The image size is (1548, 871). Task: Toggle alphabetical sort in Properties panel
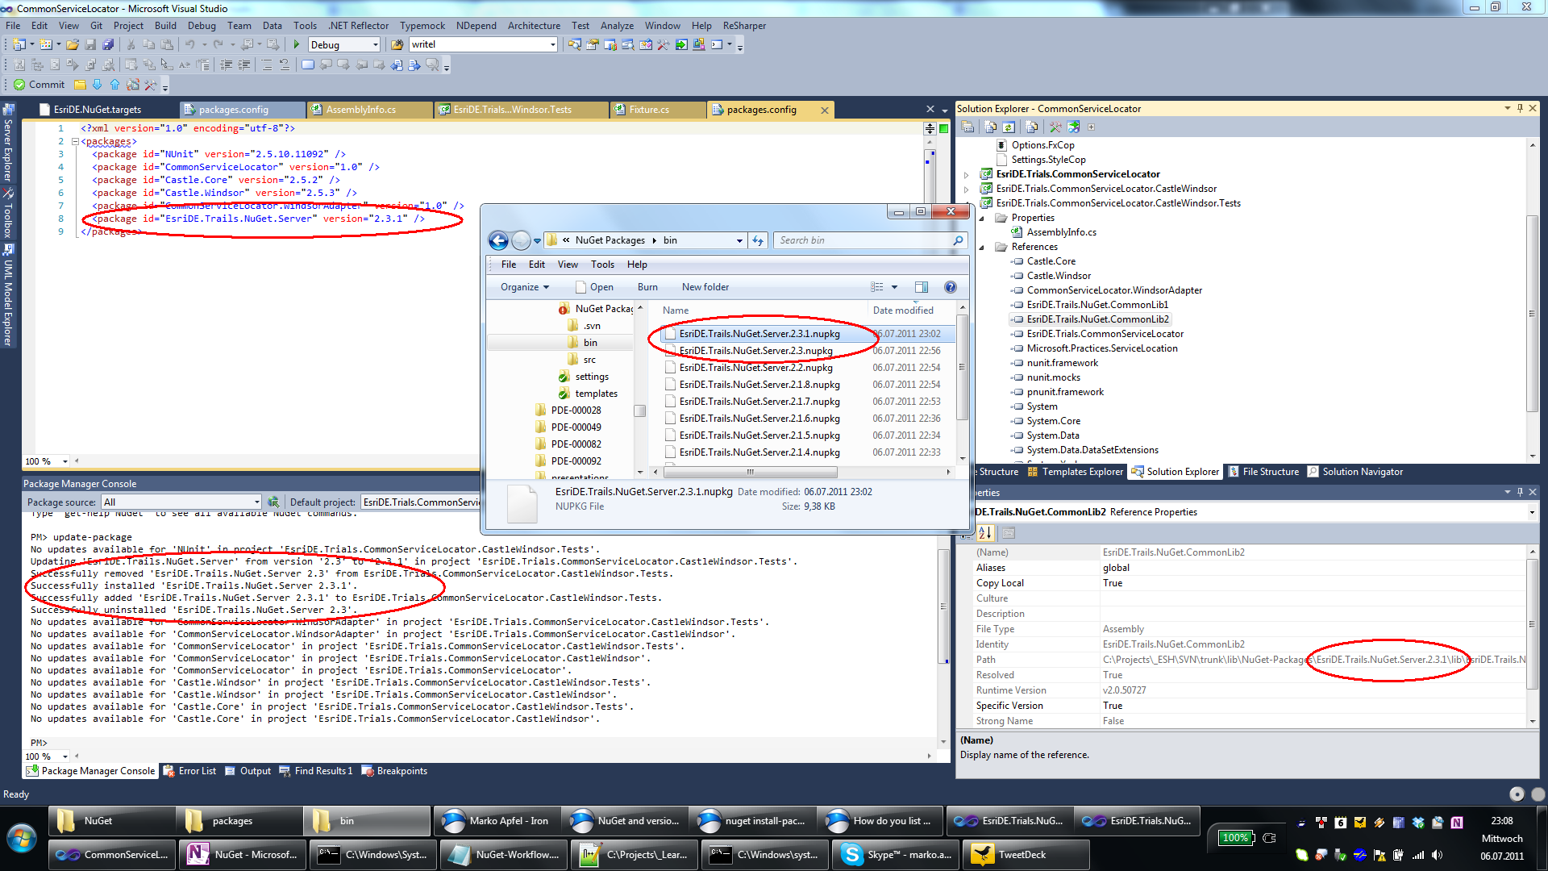tap(985, 532)
